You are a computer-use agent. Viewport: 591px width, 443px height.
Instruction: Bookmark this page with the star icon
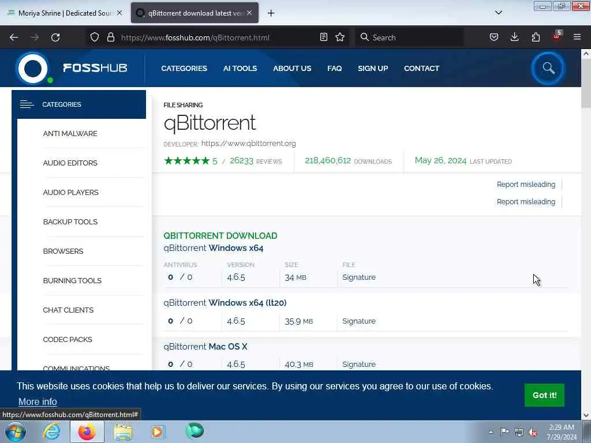pos(340,37)
